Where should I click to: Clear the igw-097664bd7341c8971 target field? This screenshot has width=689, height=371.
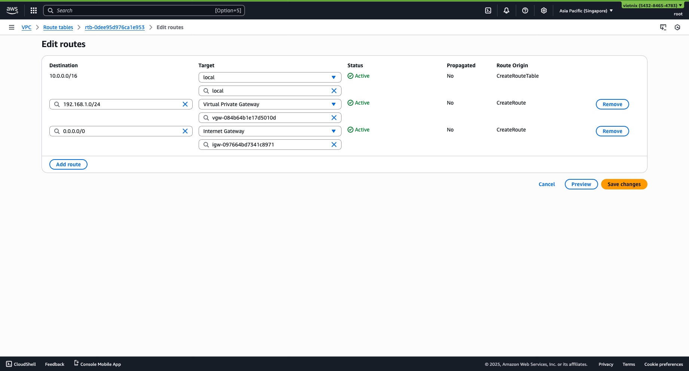point(334,145)
